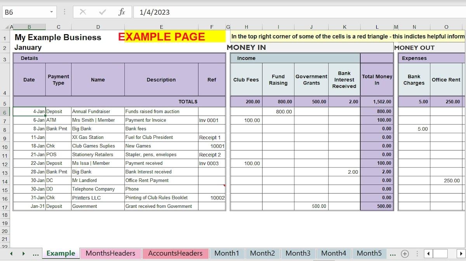
Task: Click the Insert Function (fx) icon
Action: coord(121,12)
